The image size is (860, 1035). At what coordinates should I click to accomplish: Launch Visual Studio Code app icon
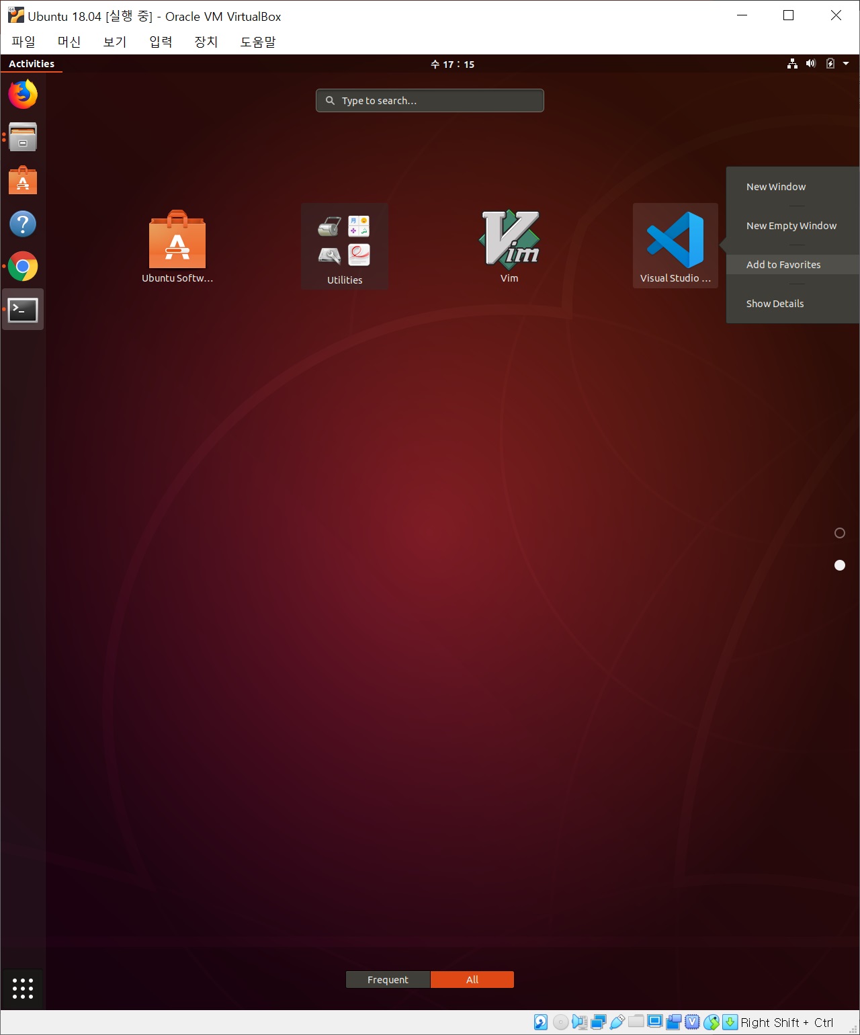tap(675, 247)
